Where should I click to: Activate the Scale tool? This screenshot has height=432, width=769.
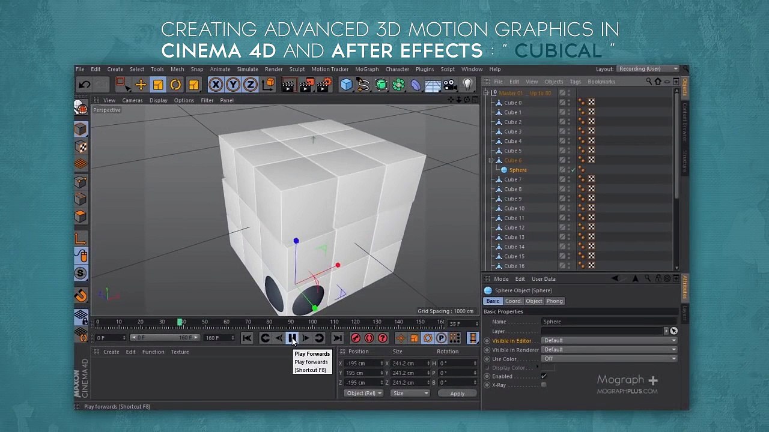[x=158, y=85]
